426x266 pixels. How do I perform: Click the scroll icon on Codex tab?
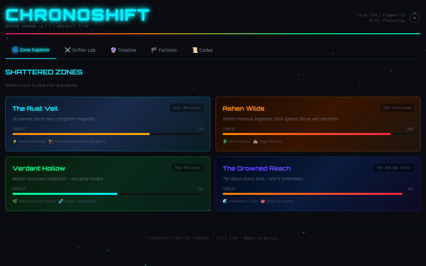pos(195,50)
